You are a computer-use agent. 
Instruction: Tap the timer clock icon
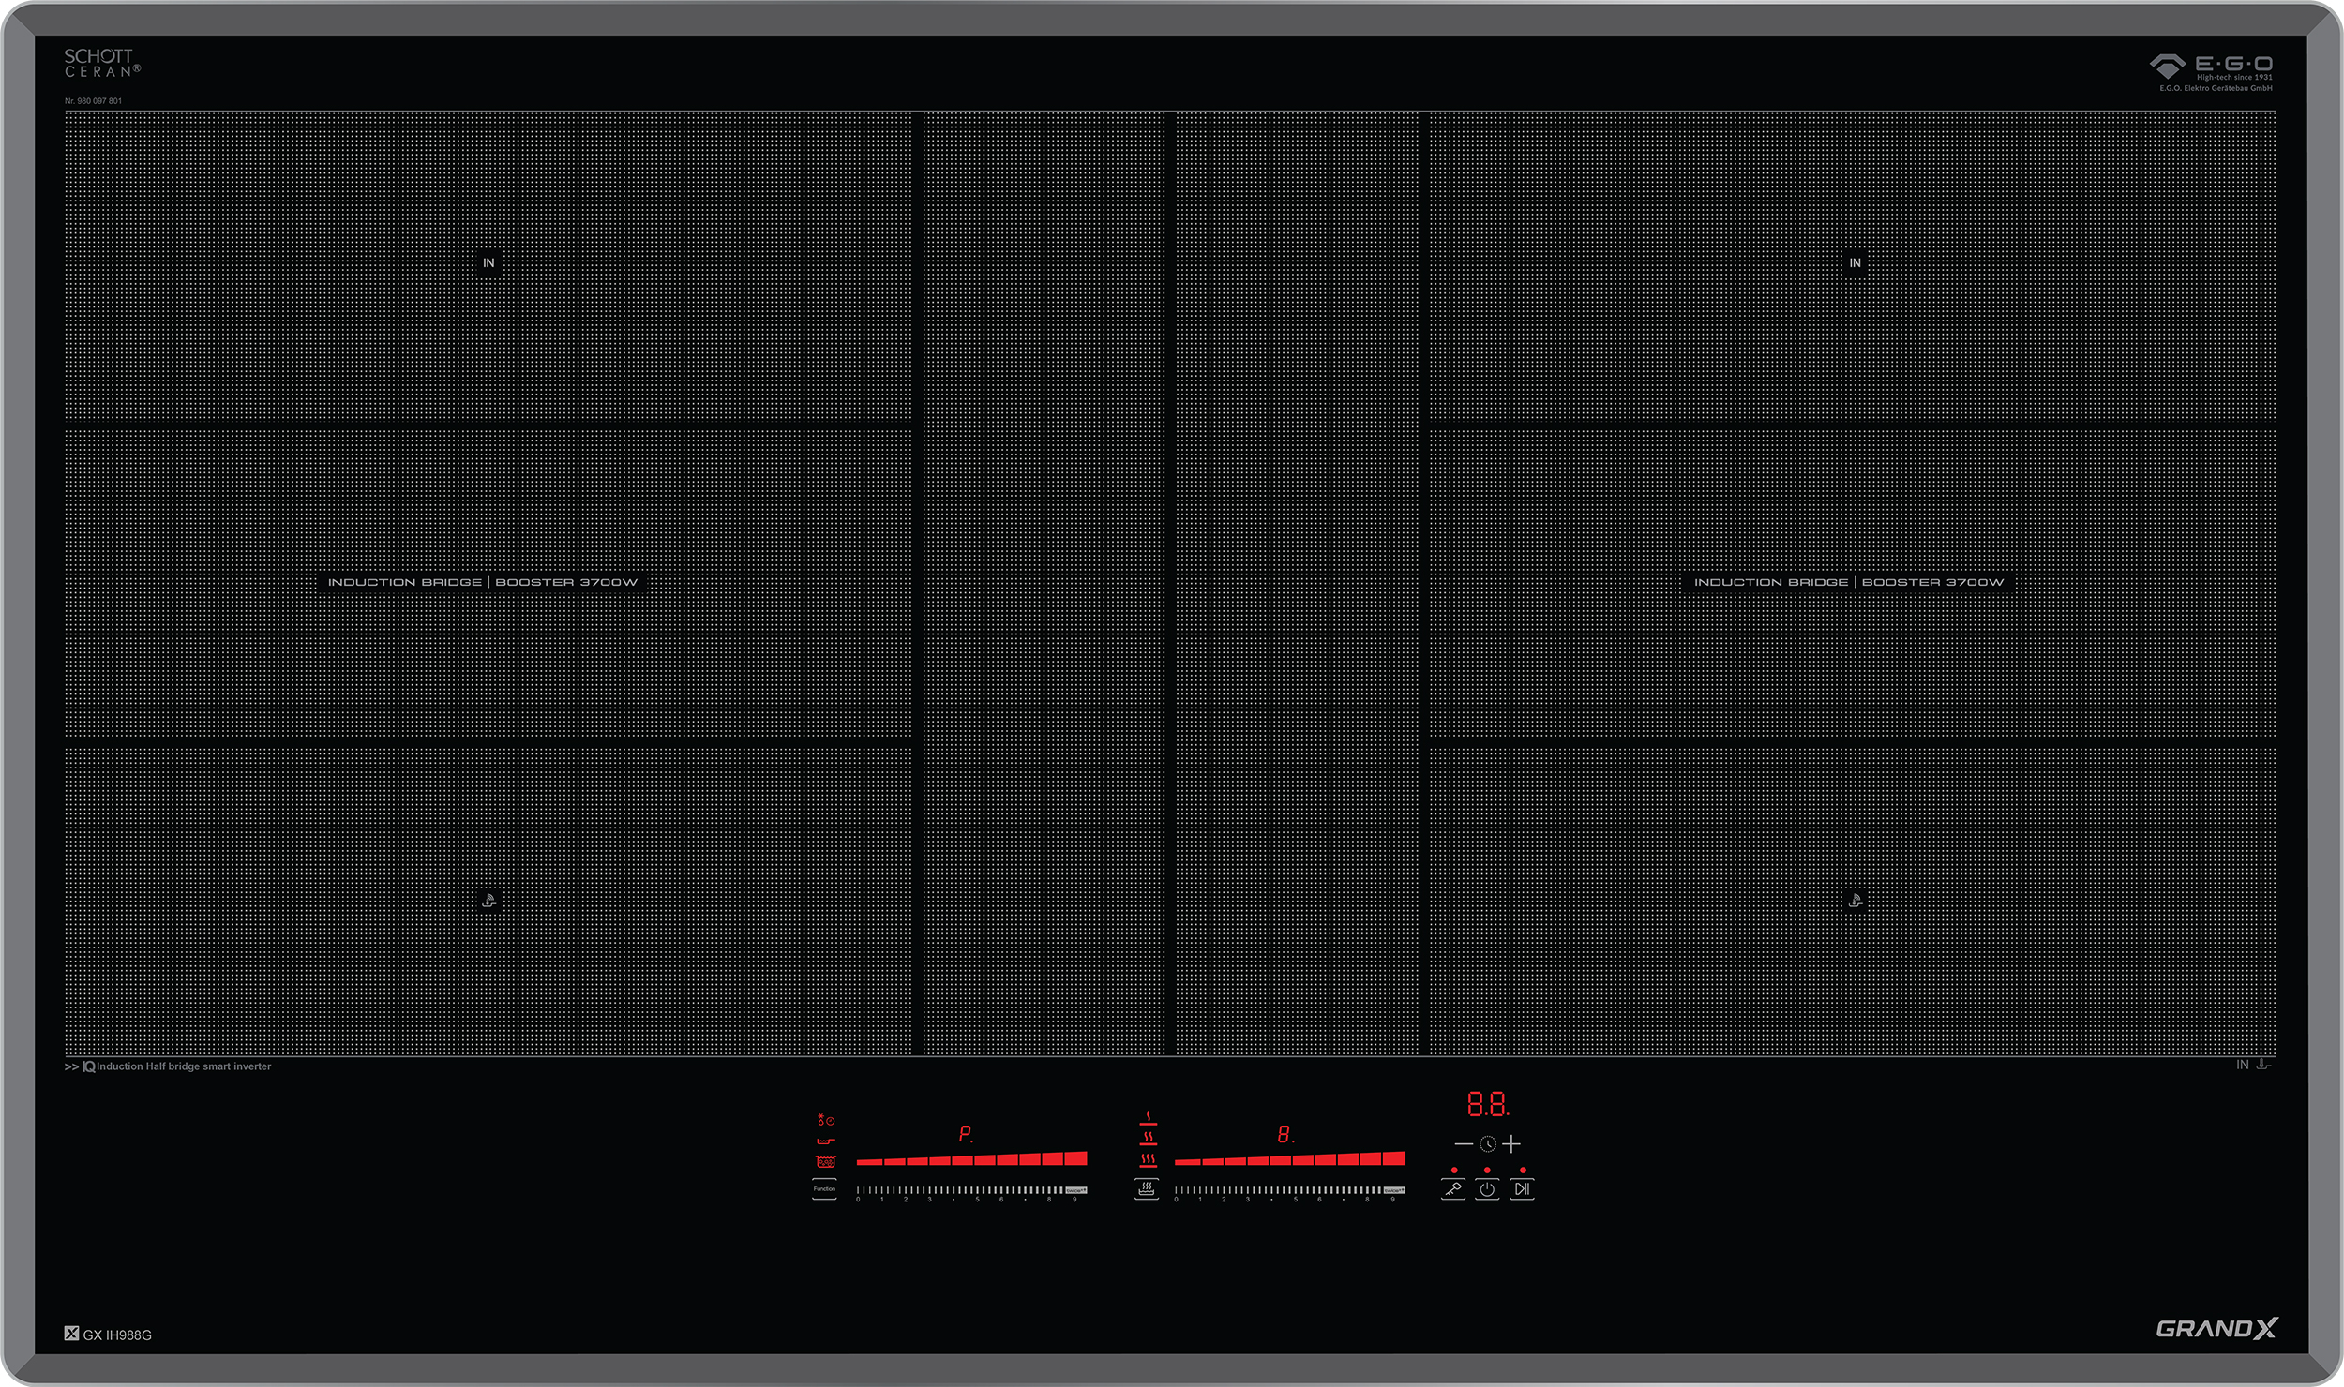(1487, 1144)
